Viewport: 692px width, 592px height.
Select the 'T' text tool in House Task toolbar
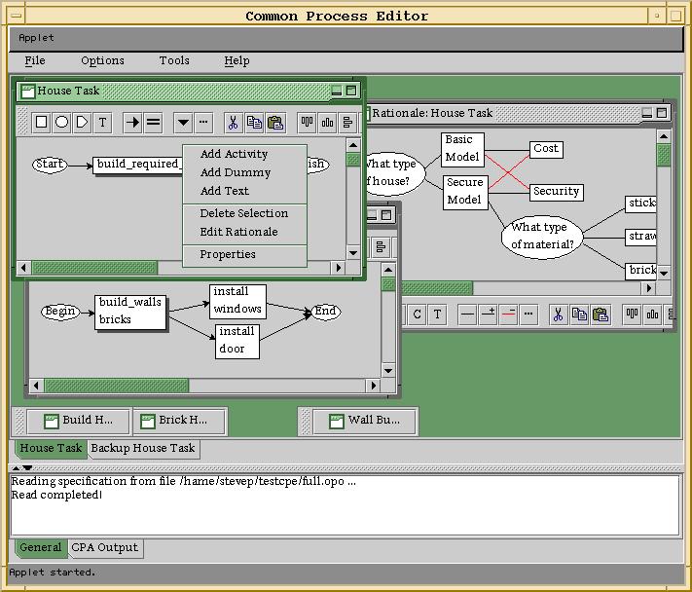pos(103,123)
